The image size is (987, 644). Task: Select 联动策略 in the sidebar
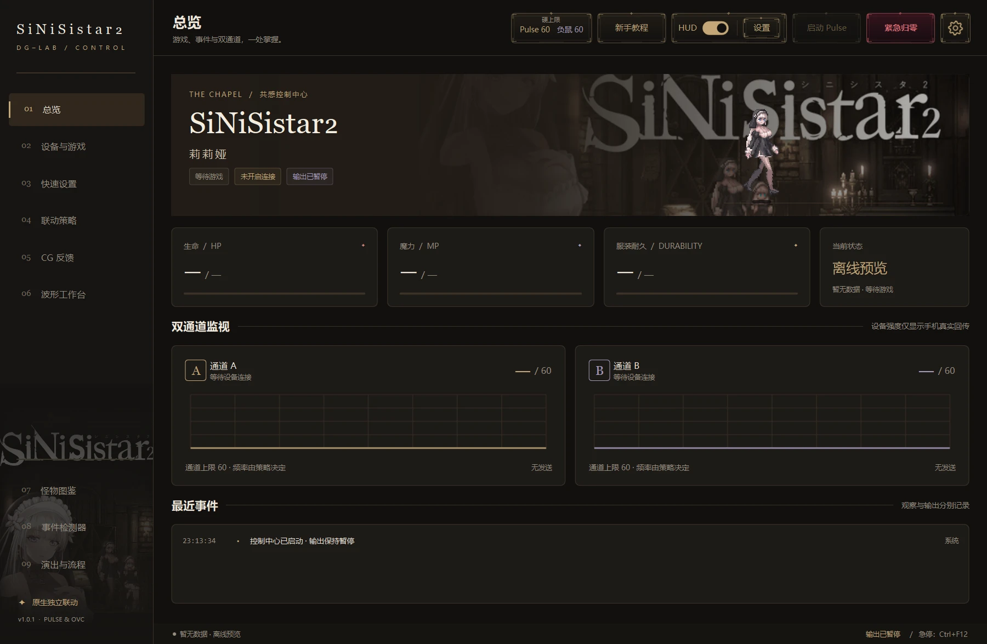click(x=77, y=220)
